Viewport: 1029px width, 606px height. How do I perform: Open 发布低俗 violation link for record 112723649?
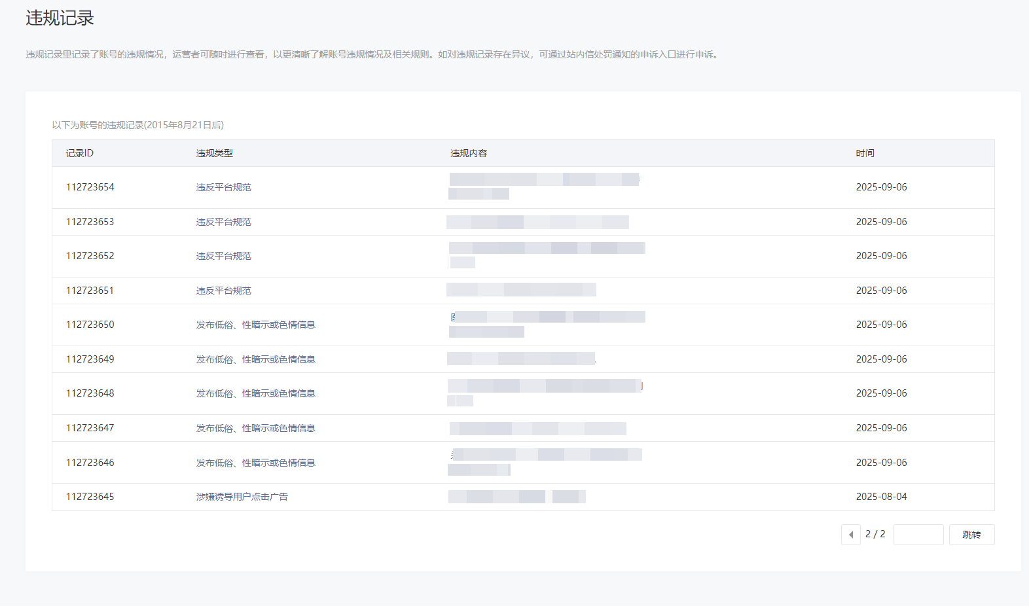click(x=255, y=359)
